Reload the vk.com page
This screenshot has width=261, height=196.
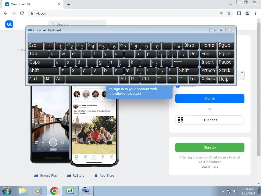[x=22, y=13]
